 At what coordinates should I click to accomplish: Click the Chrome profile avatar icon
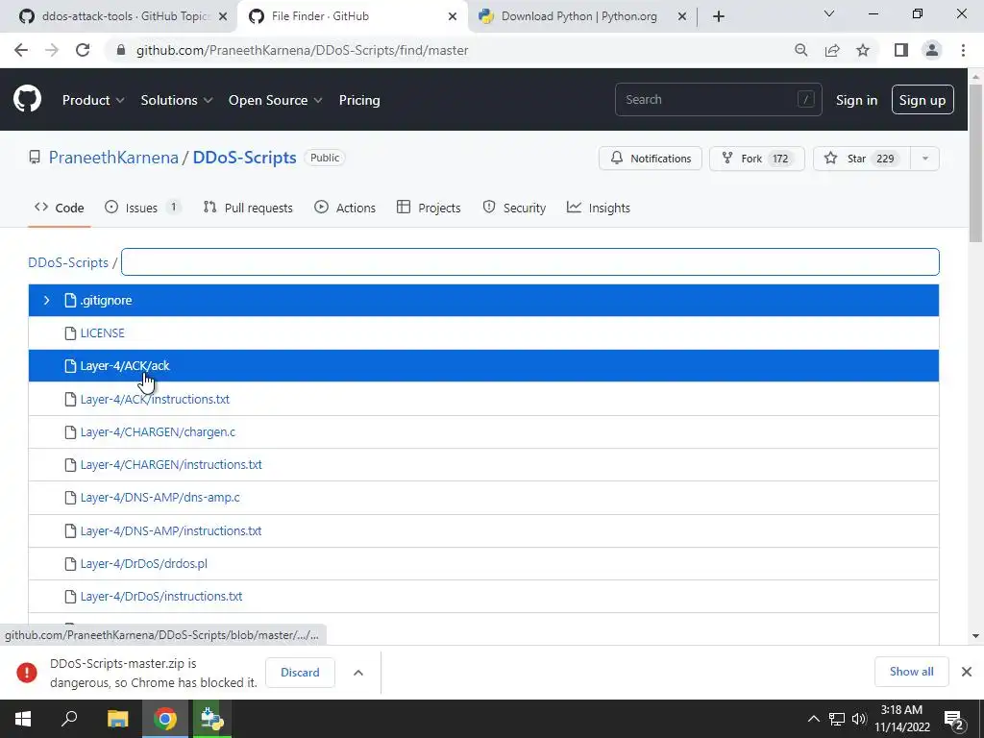click(932, 50)
